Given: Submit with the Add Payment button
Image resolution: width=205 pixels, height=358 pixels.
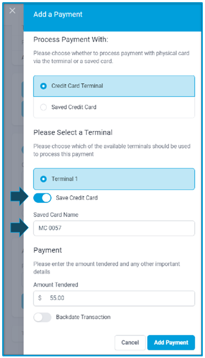Looking at the screenshot, I should (x=171, y=342).
